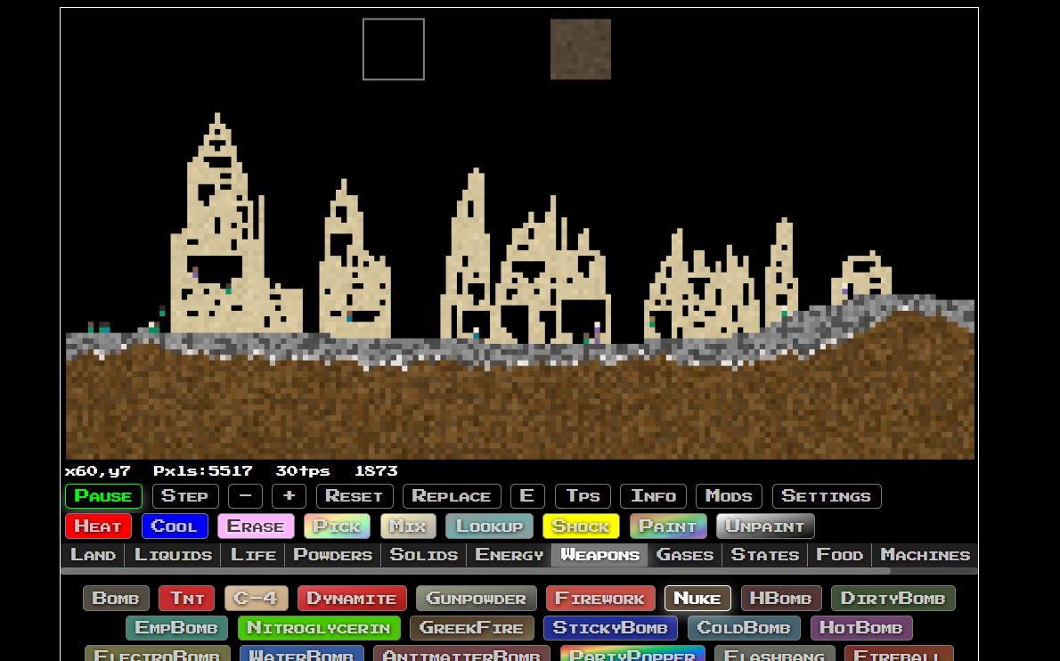This screenshot has height=661, width=1060.
Task: Toggle the Pause button
Action: pos(103,496)
